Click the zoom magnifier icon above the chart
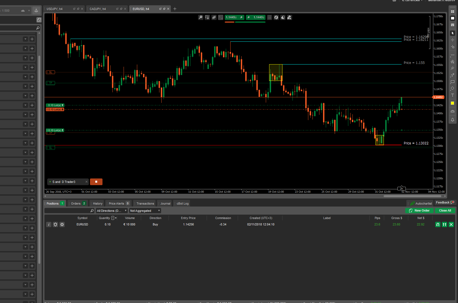Screen dimensions: 458x303 pos(201,18)
